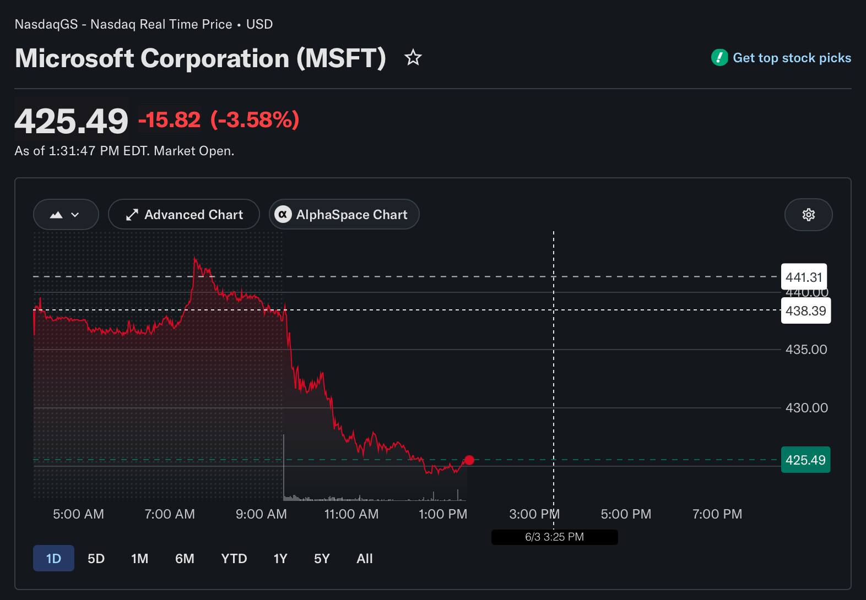Screen dimensions: 866x600
Task: Switch chart to 5Y range
Action: point(322,558)
